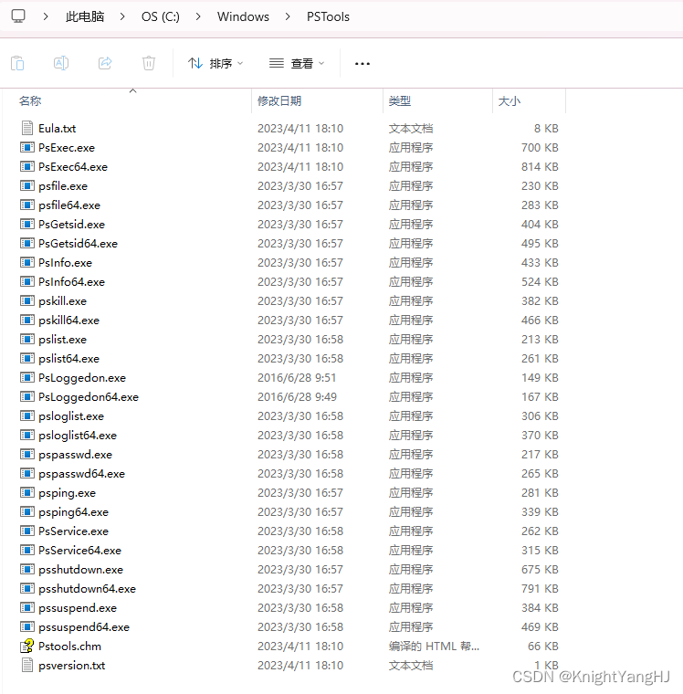Select the PsExec.exe file icon

[27, 147]
